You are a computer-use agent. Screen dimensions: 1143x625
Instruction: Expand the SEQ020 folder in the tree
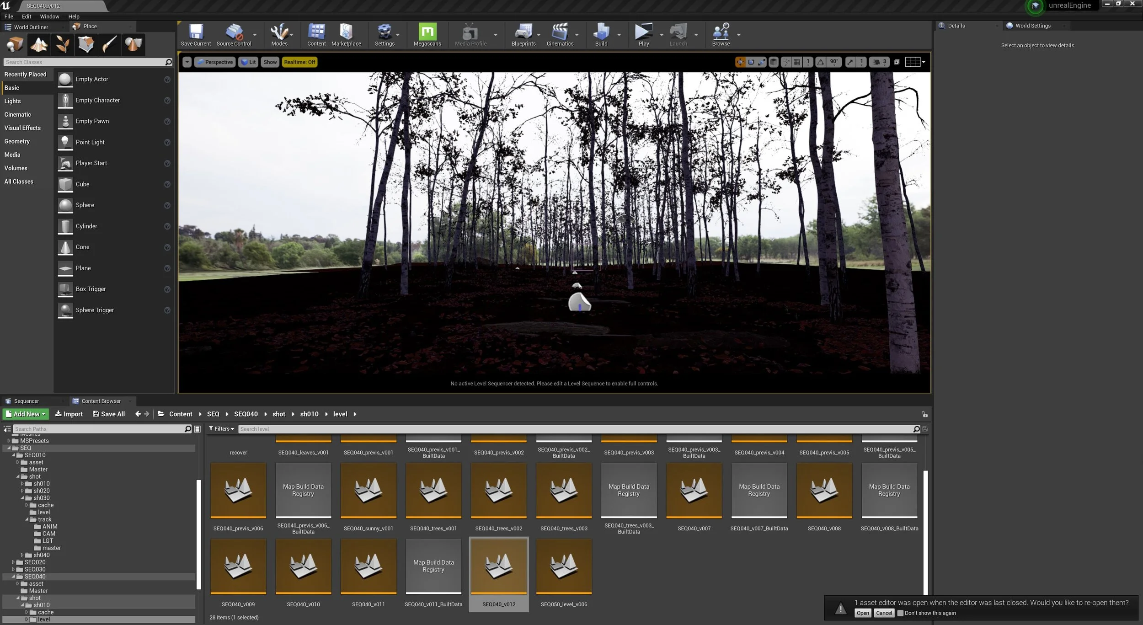pos(13,562)
